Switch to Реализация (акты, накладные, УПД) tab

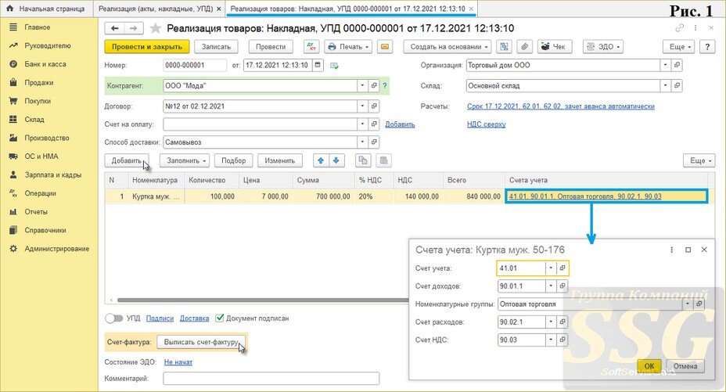point(156,9)
